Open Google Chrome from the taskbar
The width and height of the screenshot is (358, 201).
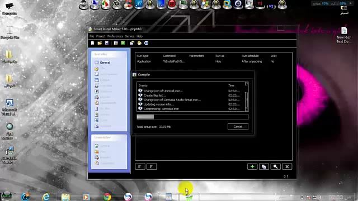[107, 197]
